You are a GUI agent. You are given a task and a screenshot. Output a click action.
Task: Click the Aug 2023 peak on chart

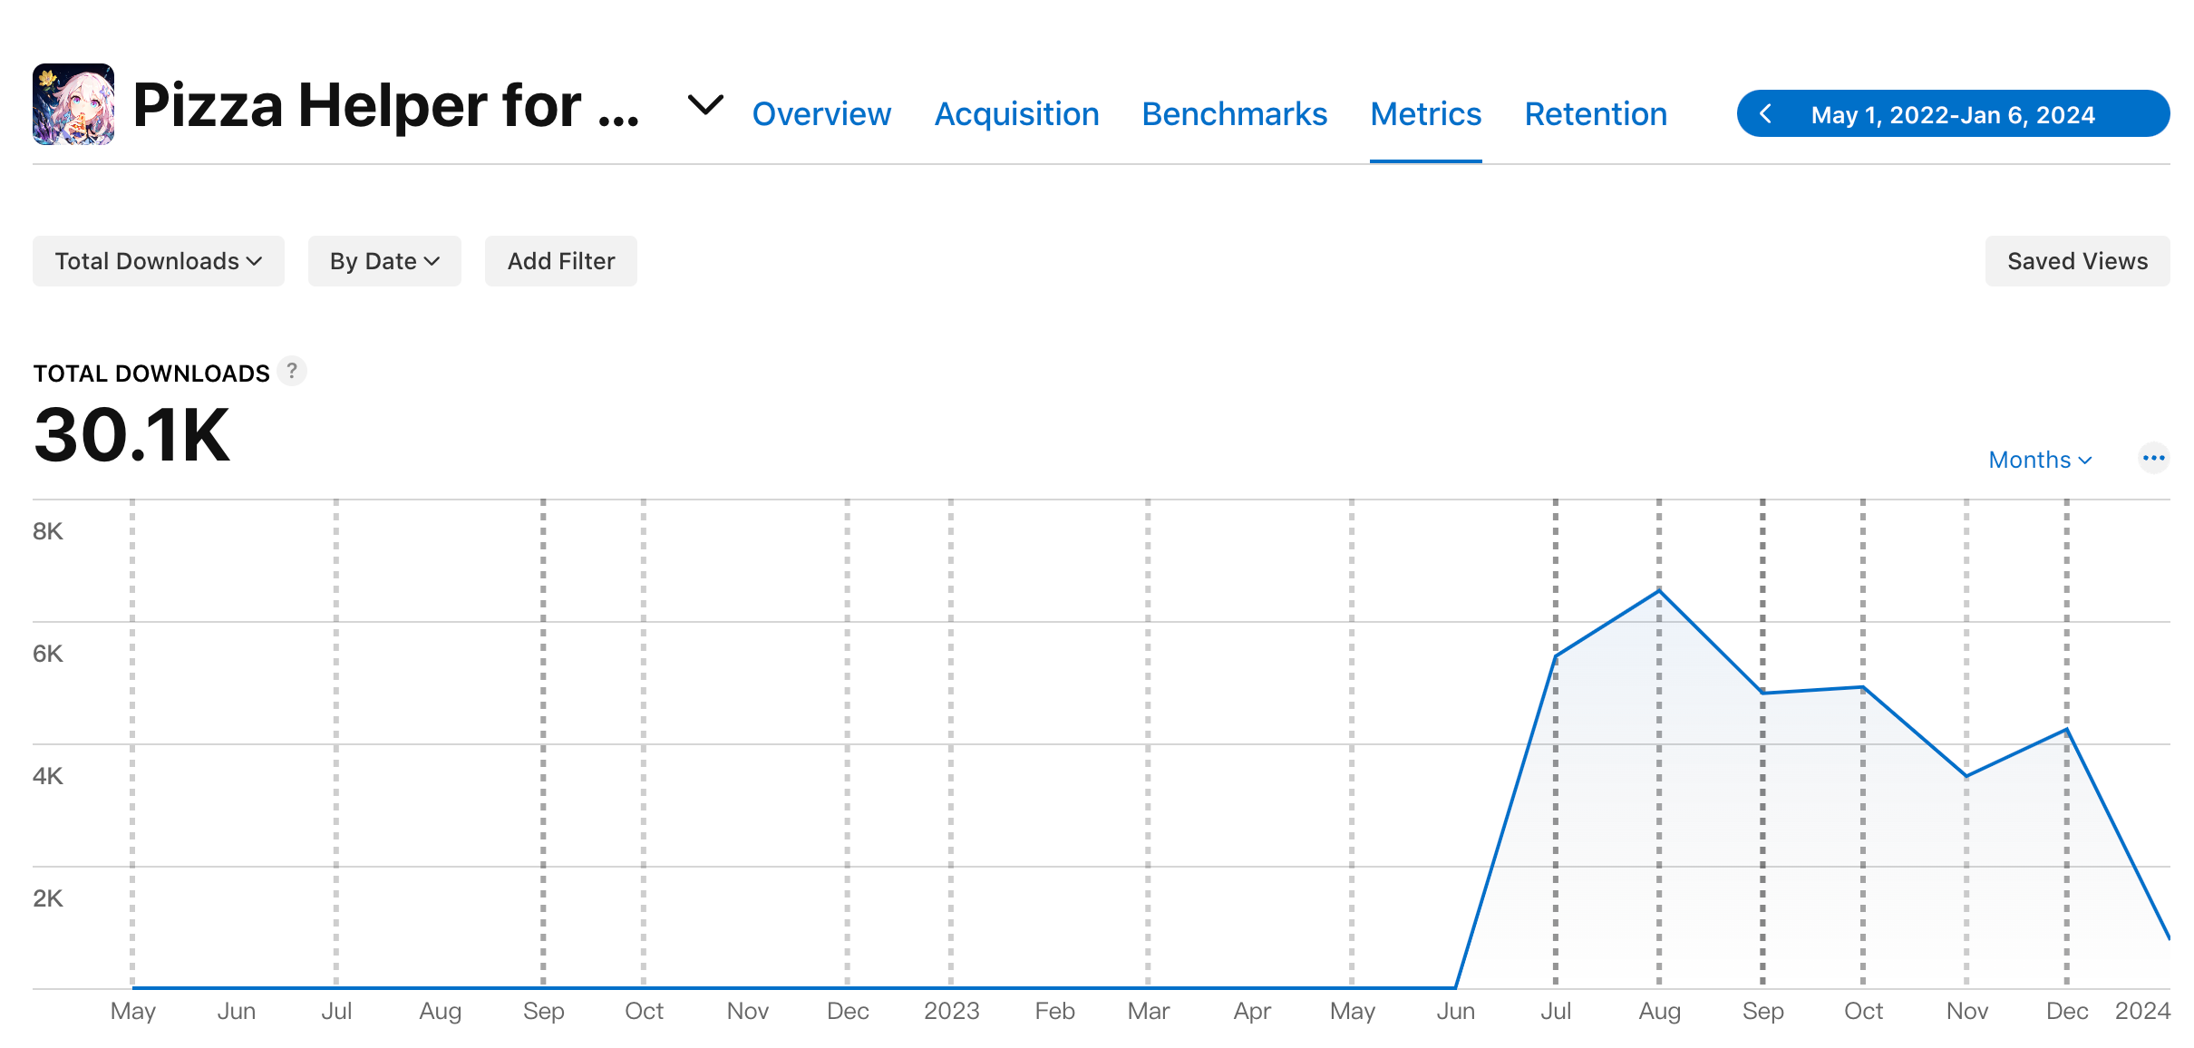point(1659,590)
